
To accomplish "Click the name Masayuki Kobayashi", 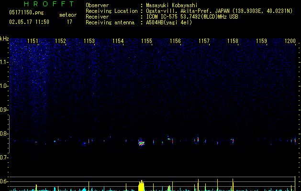I will tap(172, 5).
